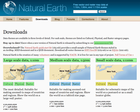This screenshot has height=112, width=140.
Task: Download vector themes as SQLite
Action: pos(115,50)
